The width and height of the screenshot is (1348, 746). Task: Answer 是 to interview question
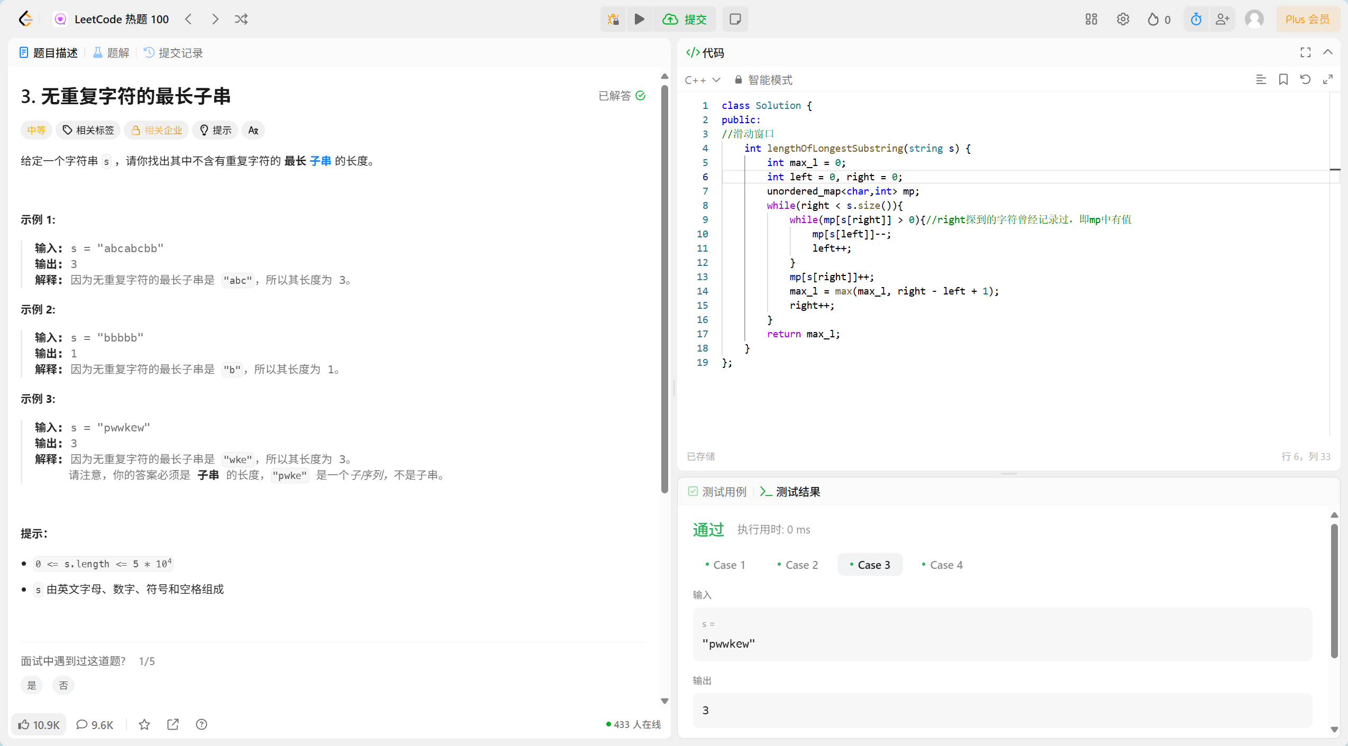[32, 686]
